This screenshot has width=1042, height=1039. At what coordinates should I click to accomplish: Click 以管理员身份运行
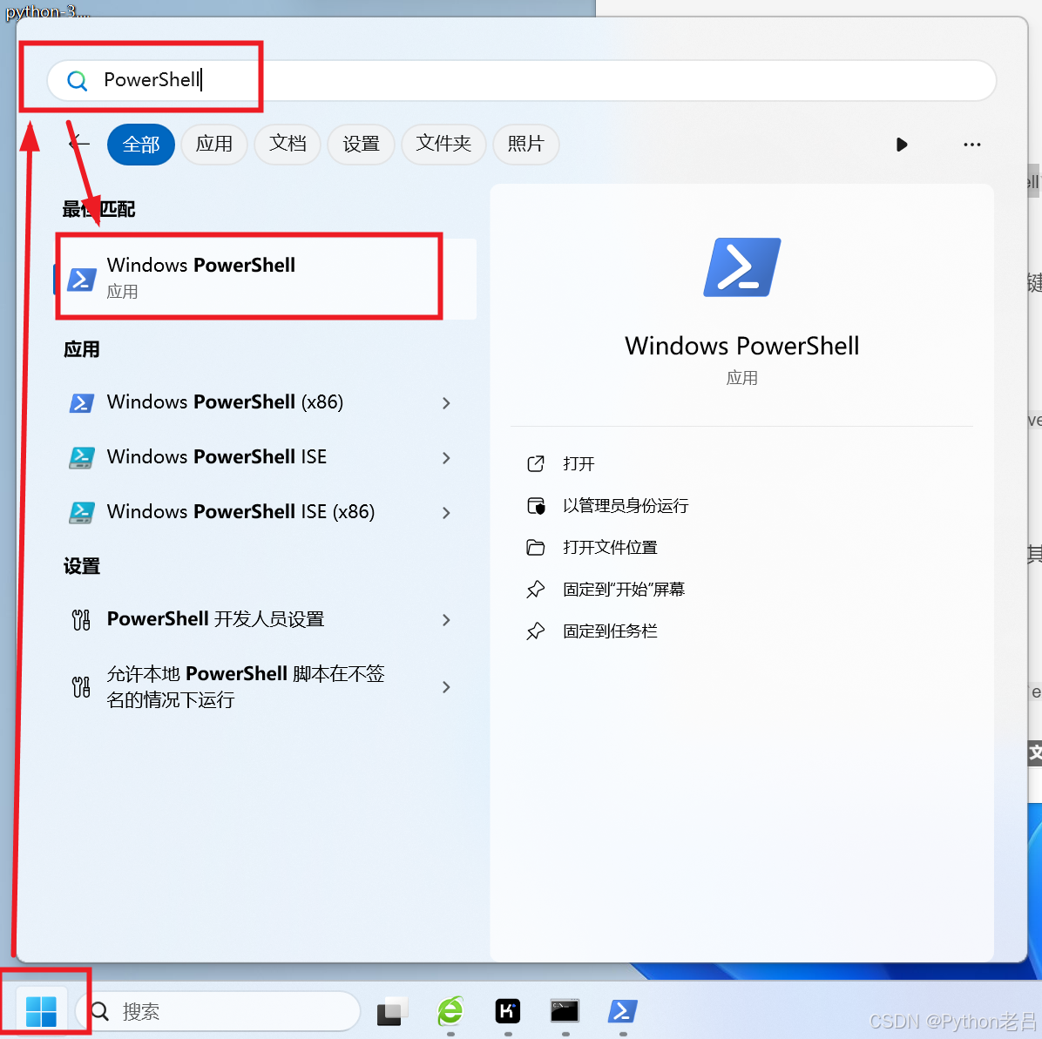coord(626,506)
